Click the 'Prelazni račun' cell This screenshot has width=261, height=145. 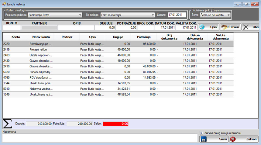(x=41, y=50)
